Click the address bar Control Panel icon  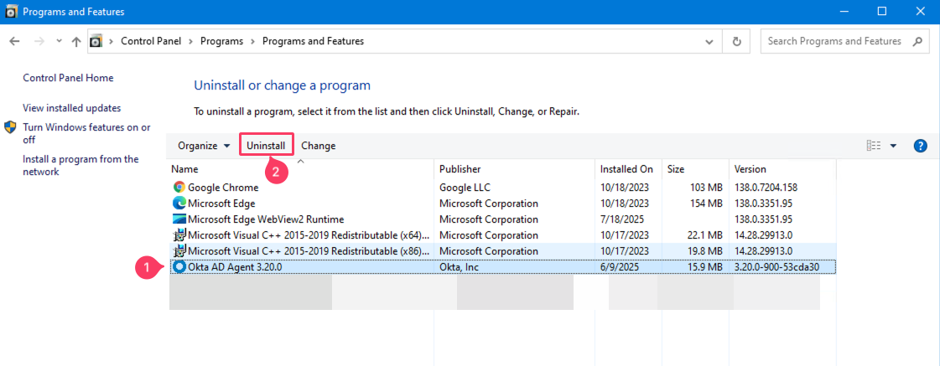point(96,41)
